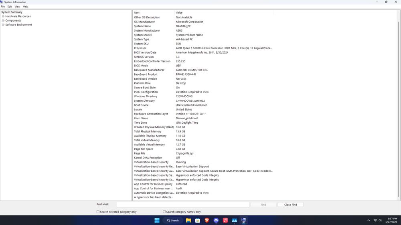
Task: Select the Secure Boot State row
Action: coord(203,87)
